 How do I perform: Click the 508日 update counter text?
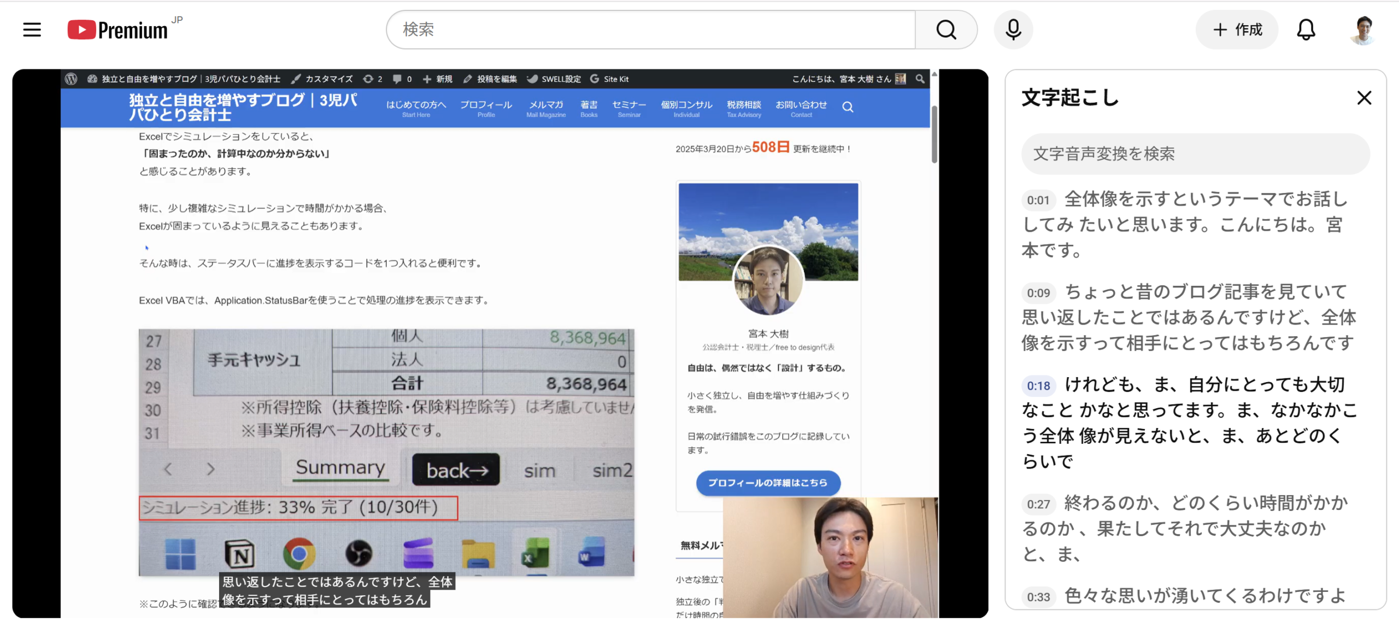771,147
